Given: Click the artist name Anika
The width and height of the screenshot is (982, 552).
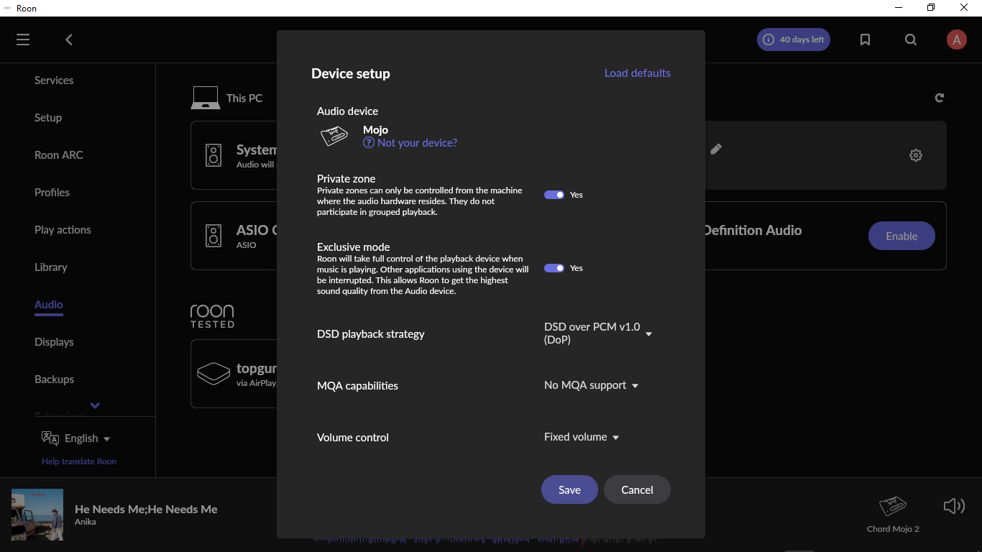Looking at the screenshot, I should point(85,522).
